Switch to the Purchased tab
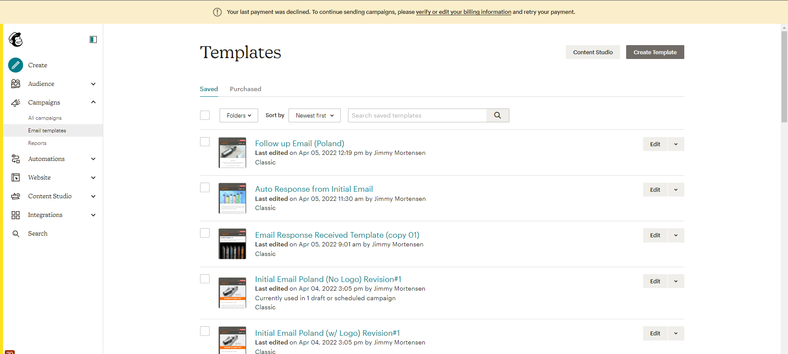788x354 pixels. pyautogui.click(x=246, y=89)
